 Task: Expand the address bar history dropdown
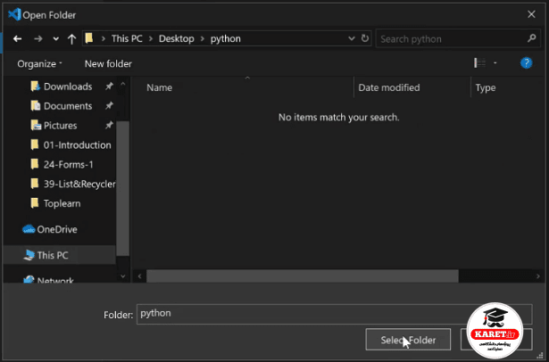click(x=352, y=38)
